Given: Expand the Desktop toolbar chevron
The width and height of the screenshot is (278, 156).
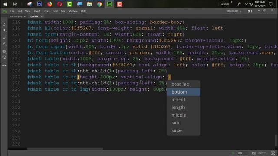Looking at the screenshot, I should 232,2.
